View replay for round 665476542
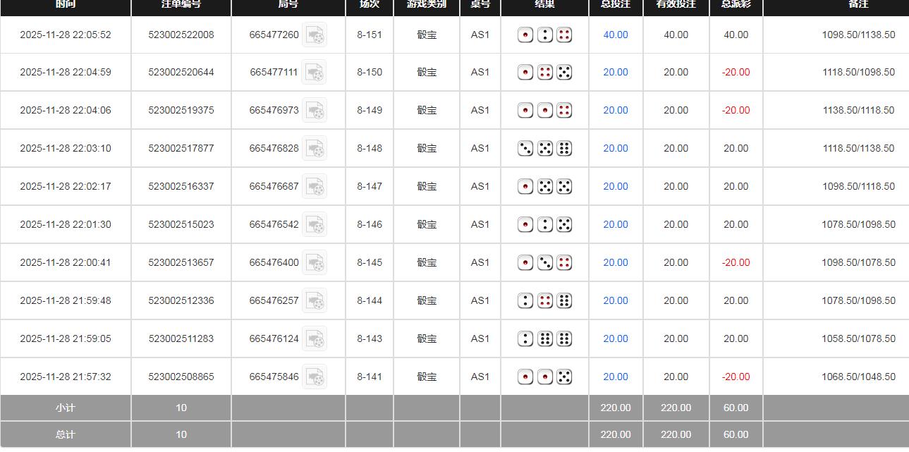 [314, 224]
